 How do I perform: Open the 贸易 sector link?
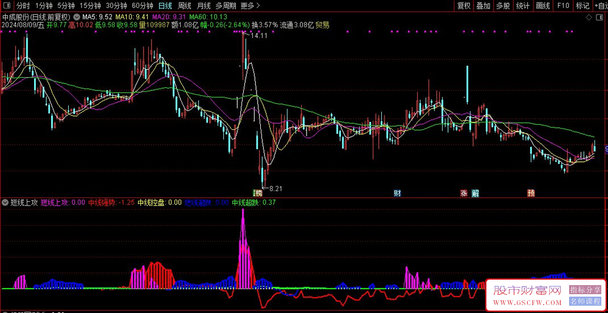coord(322,25)
